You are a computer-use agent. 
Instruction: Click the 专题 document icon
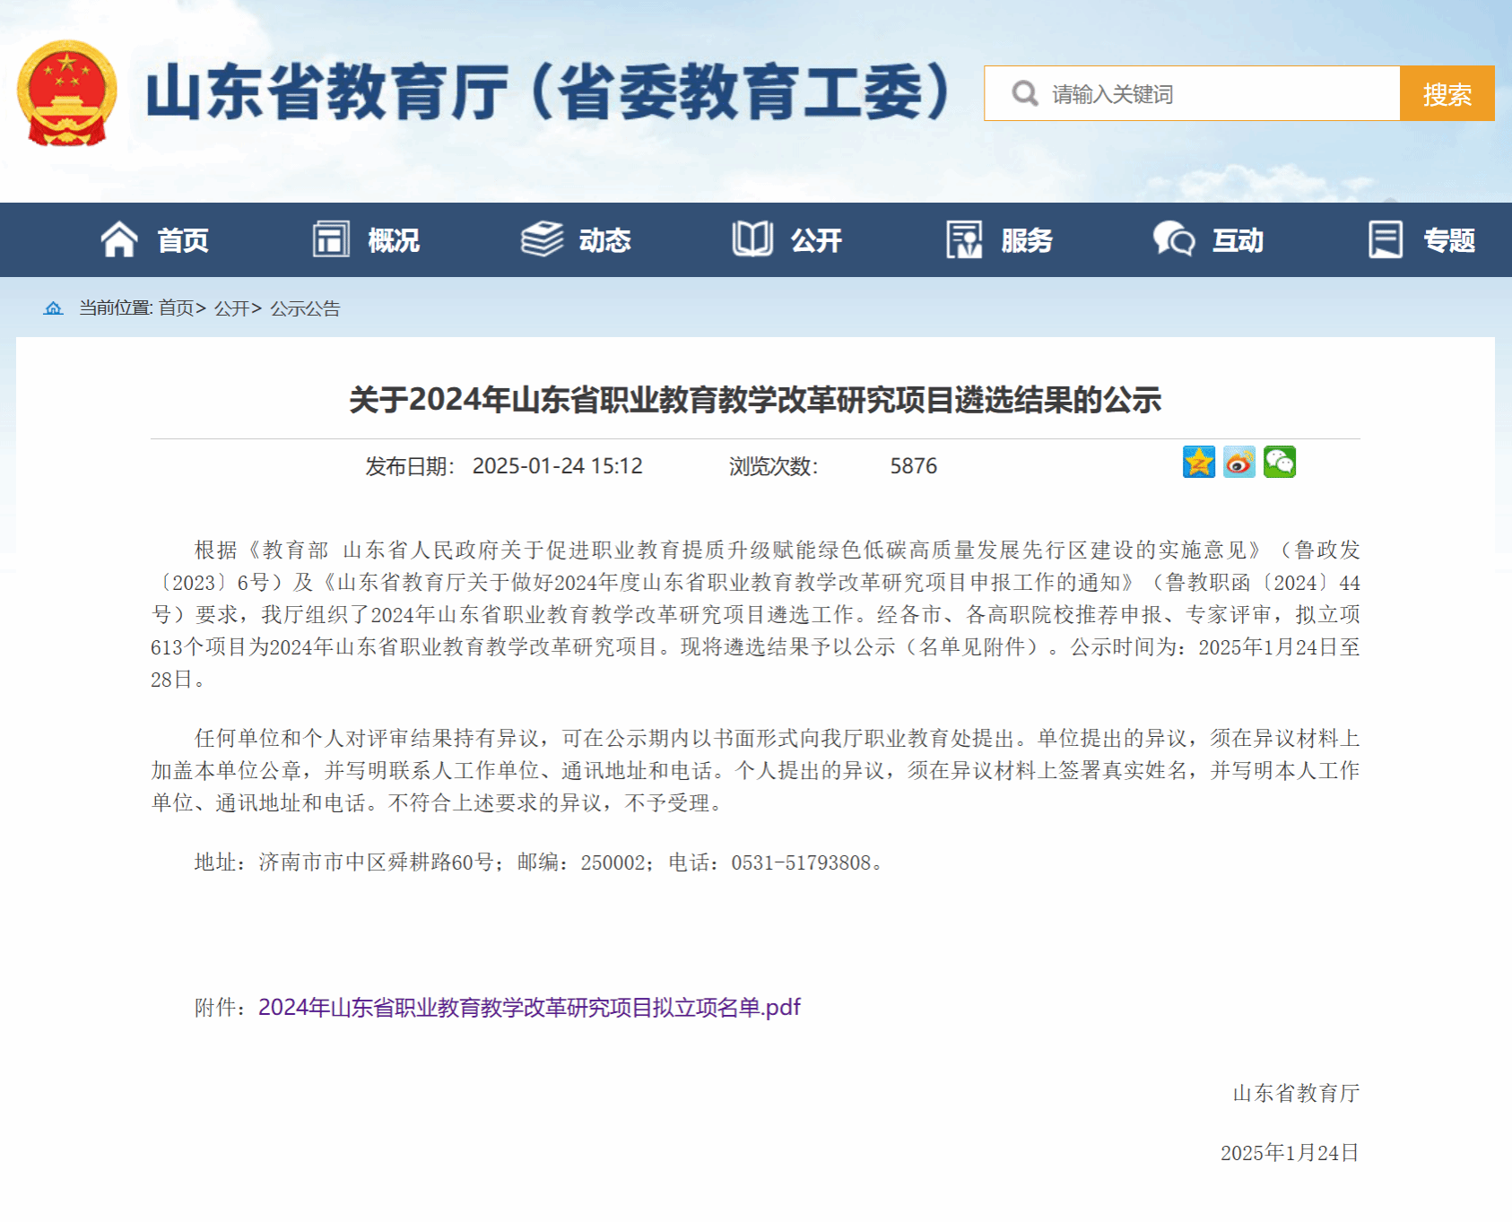(x=1386, y=239)
